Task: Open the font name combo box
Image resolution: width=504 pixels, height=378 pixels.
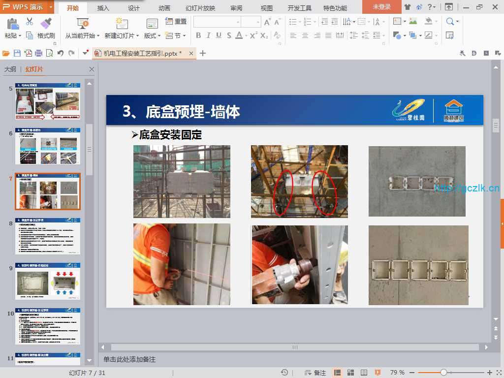Action: 217,22
